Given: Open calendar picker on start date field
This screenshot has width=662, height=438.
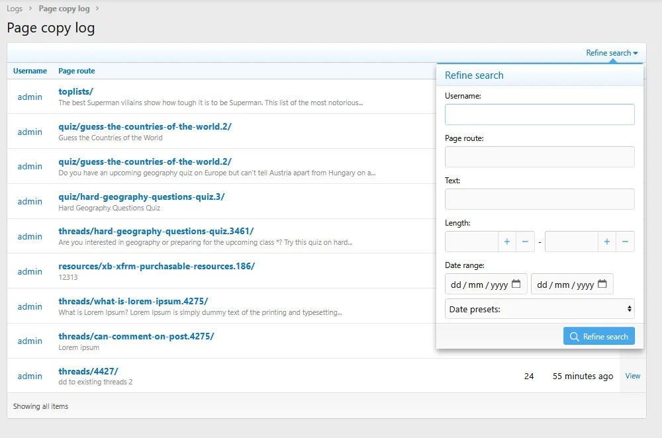Looking at the screenshot, I should click(516, 285).
